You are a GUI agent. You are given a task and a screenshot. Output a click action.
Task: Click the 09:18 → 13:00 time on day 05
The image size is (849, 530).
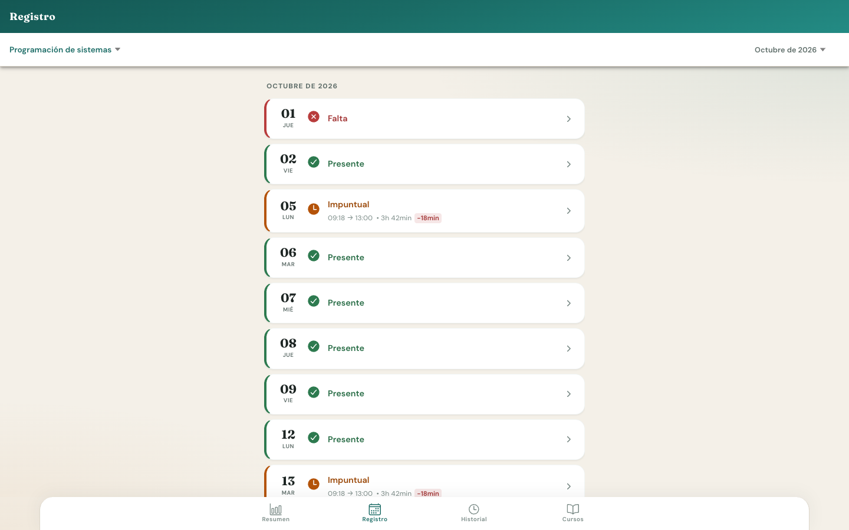point(350,218)
